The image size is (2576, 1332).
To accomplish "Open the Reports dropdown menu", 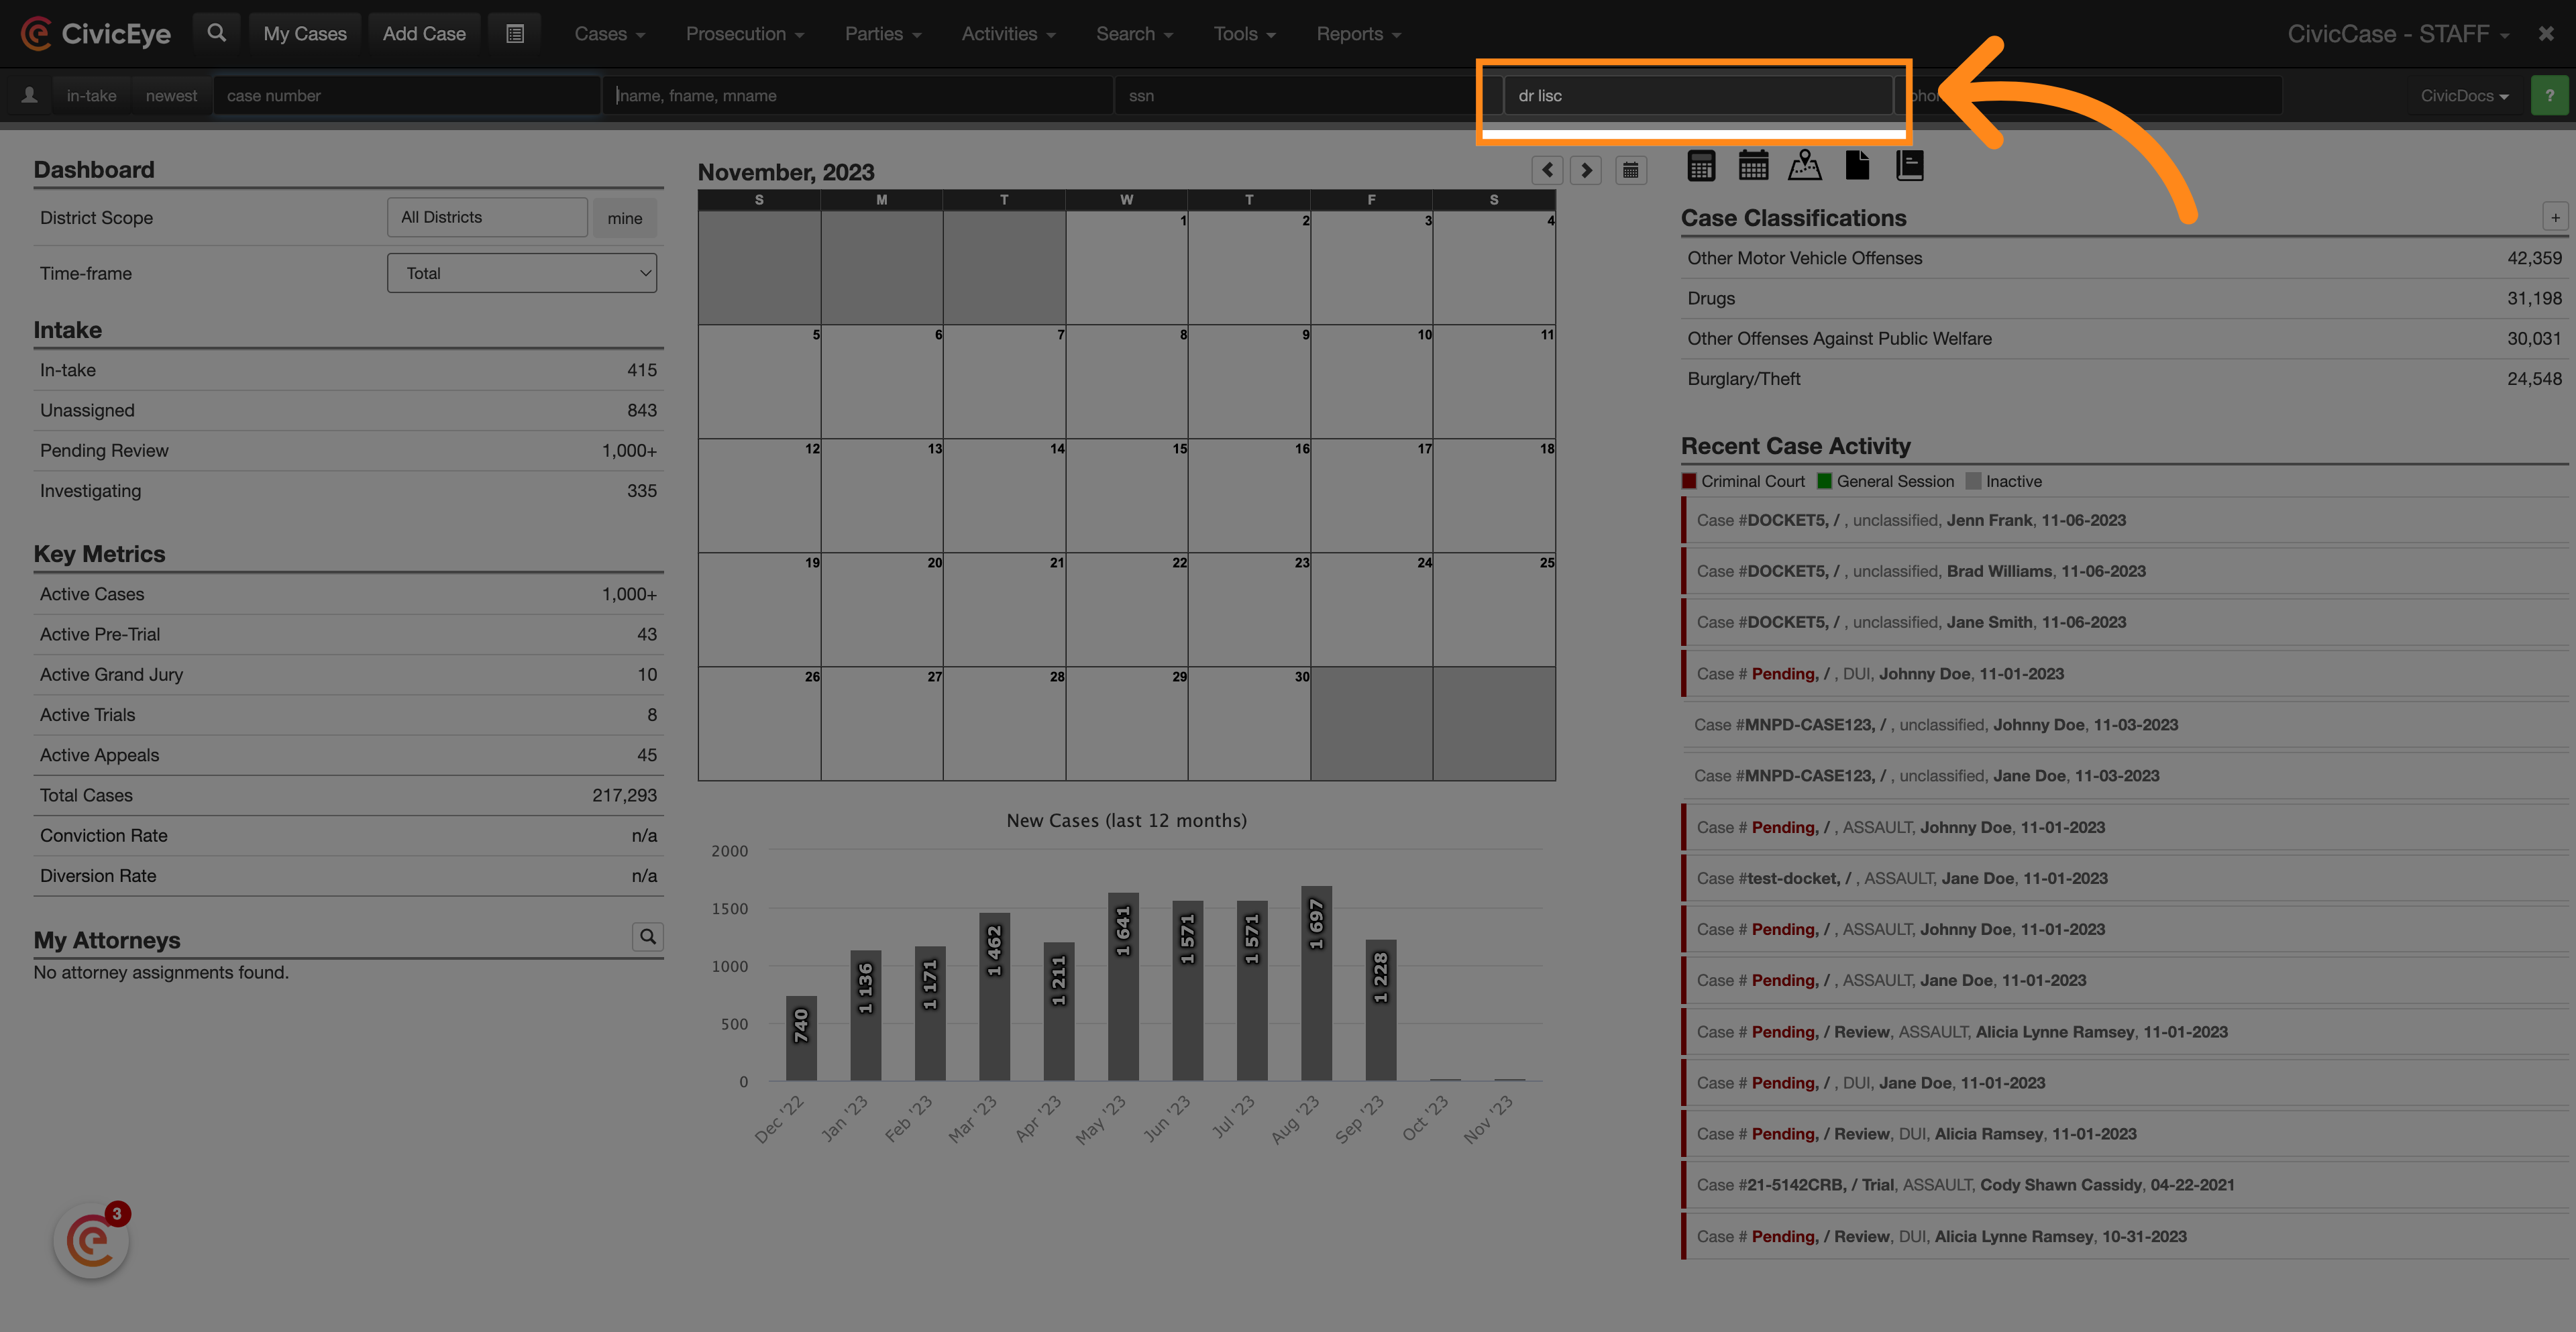I will pyautogui.click(x=1358, y=34).
